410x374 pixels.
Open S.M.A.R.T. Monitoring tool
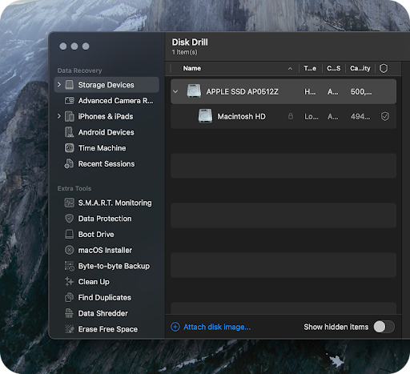click(x=107, y=203)
